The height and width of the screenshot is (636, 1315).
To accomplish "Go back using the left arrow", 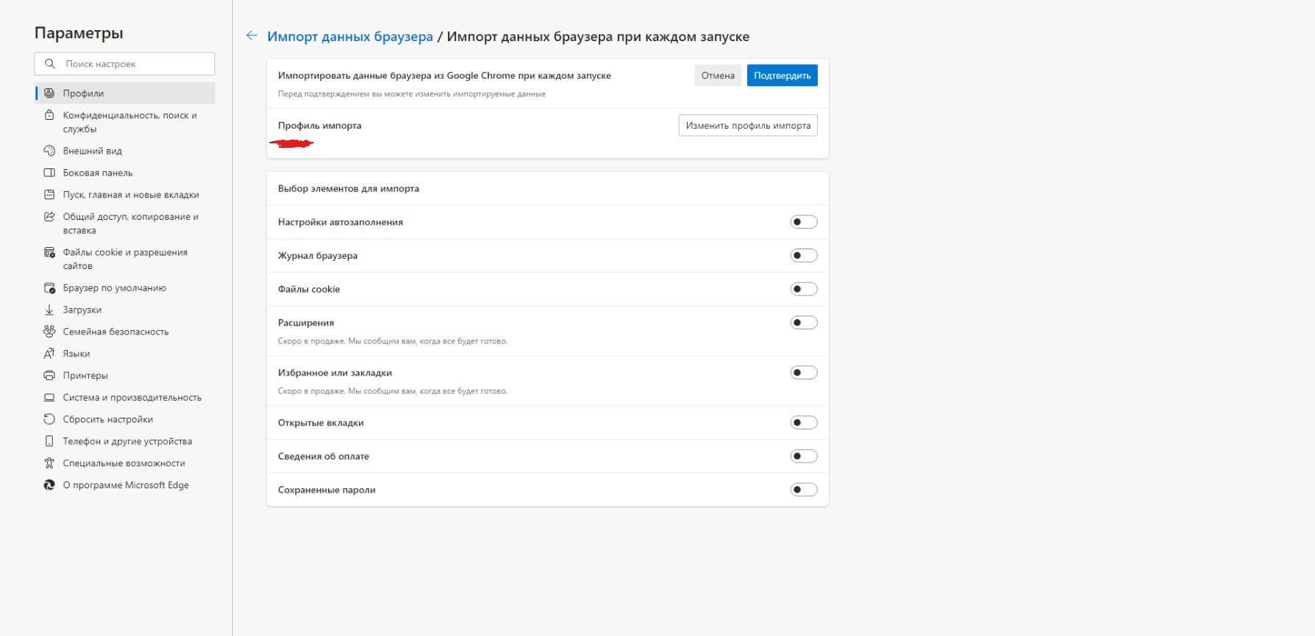I will (252, 36).
